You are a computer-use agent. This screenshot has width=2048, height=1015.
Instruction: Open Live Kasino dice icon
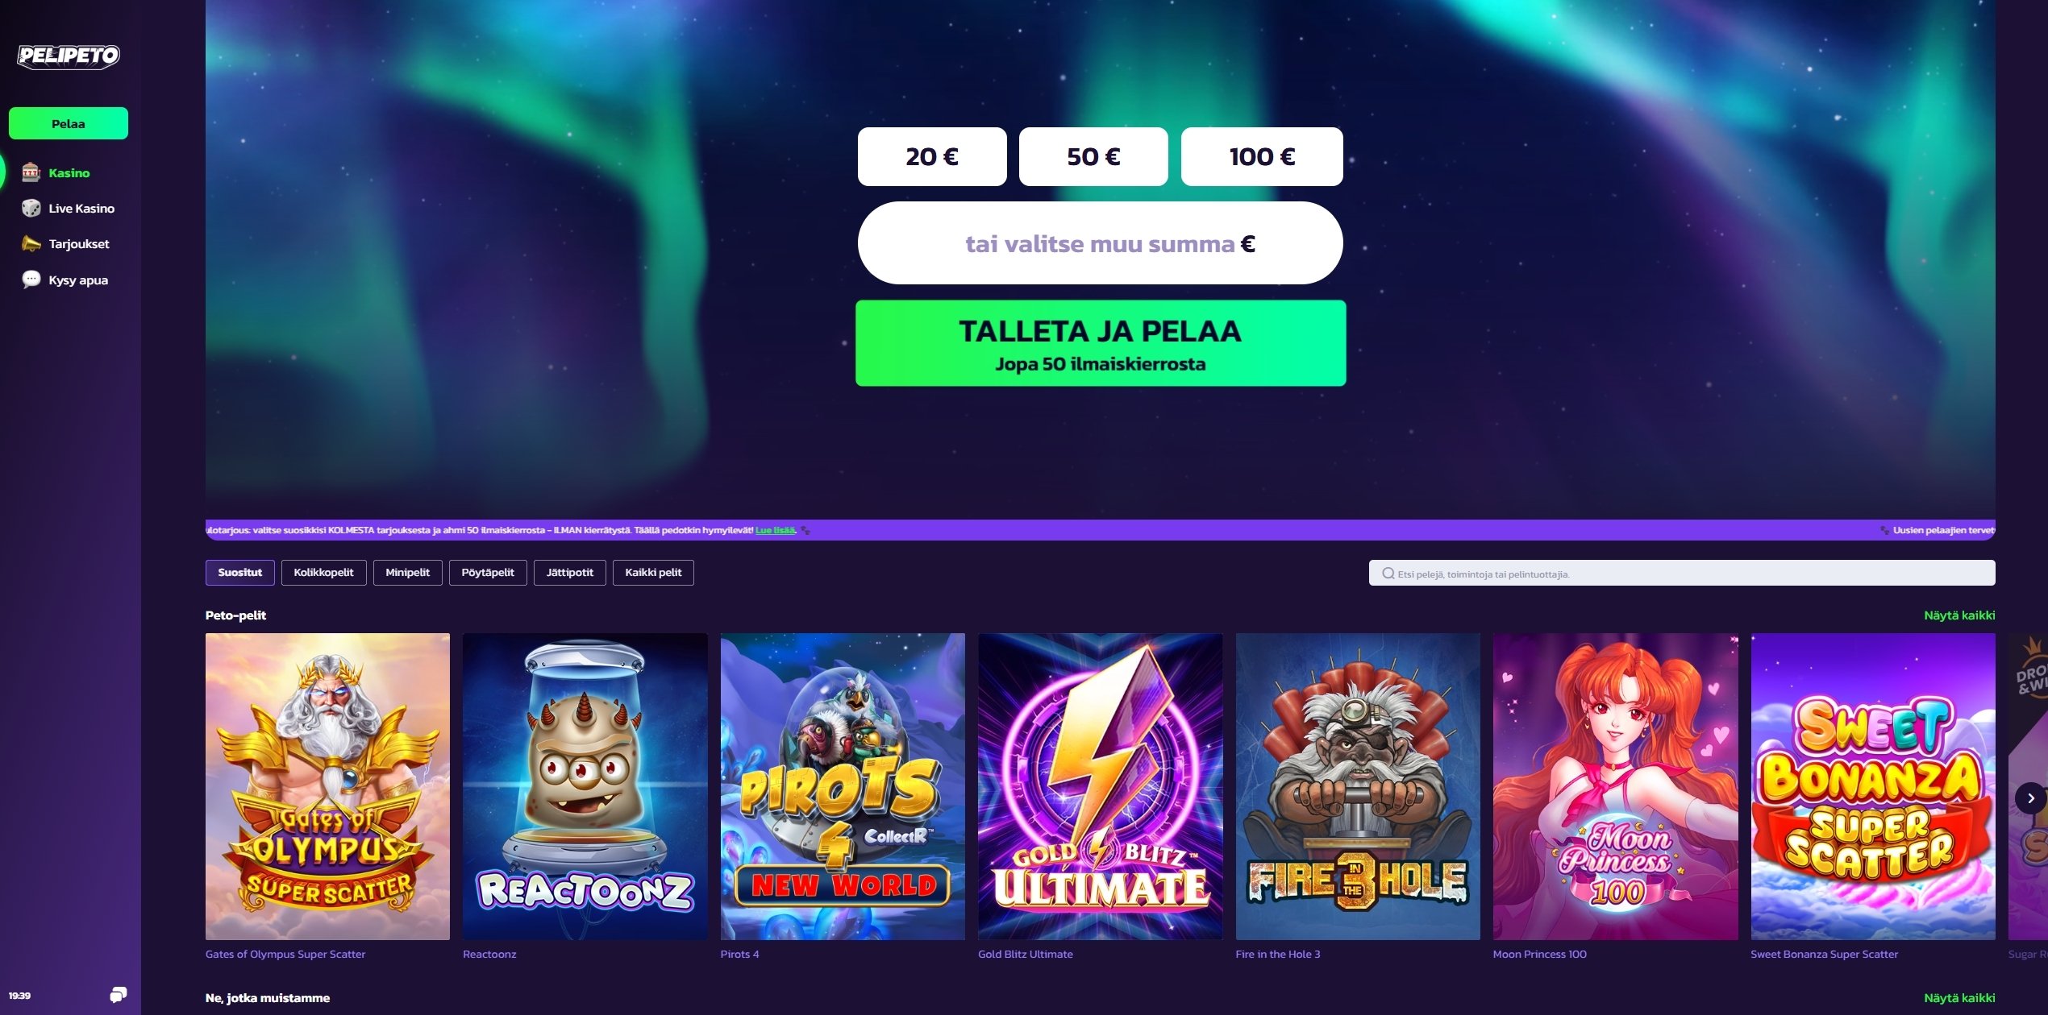click(31, 208)
